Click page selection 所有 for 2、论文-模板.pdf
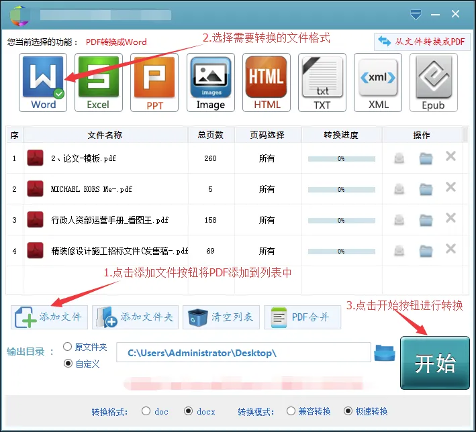Screen dimensions: 476x432 click(x=267, y=158)
